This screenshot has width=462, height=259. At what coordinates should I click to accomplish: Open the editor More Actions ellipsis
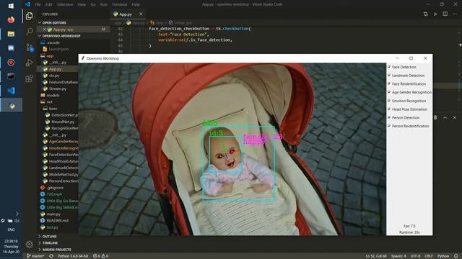455,14
